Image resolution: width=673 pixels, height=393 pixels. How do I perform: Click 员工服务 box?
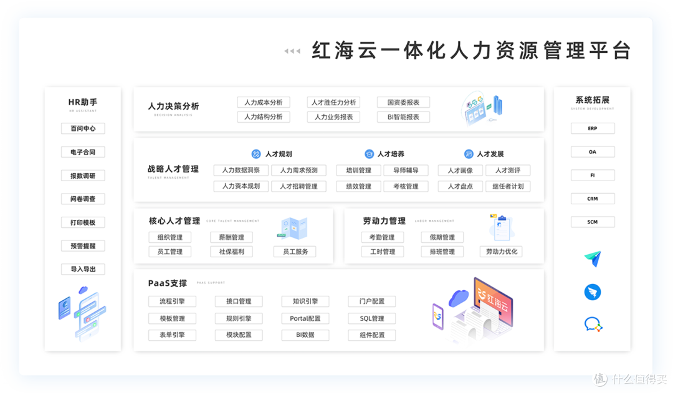pyautogui.click(x=295, y=252)
